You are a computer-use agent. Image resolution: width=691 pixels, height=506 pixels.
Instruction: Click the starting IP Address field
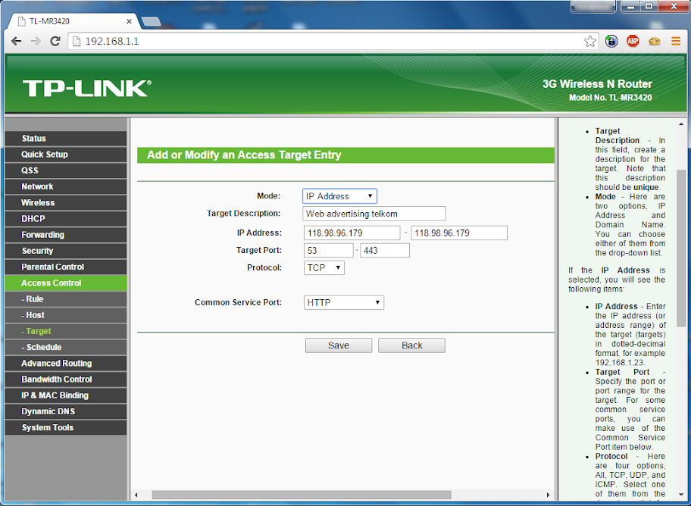(x=352, y=233)
